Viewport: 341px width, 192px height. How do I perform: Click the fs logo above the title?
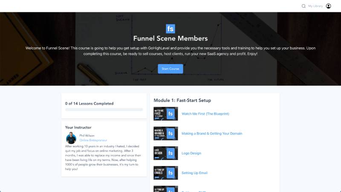point(170,29)
